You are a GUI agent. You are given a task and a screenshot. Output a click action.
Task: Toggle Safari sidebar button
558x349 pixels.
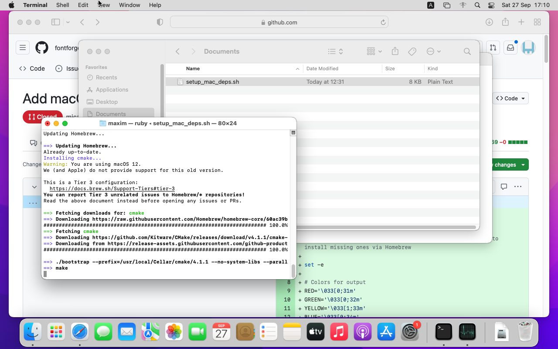56,22
